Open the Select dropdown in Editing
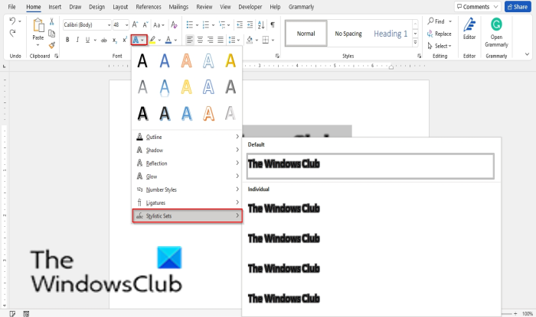Image resolution: width=536 pixels, height=317 pixels. pos(440,46)
